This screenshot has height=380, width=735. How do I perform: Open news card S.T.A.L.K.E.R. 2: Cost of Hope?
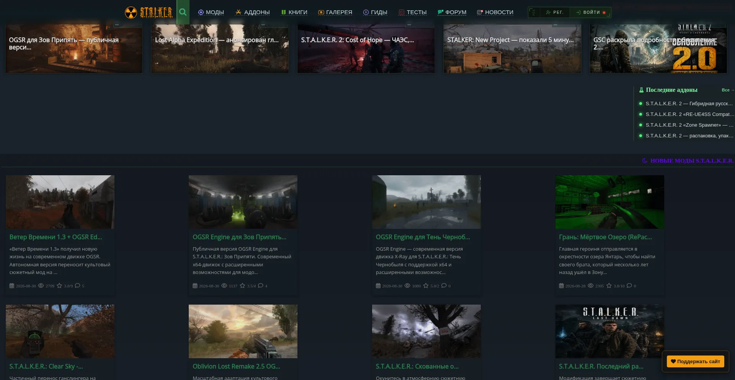point(366,49)
